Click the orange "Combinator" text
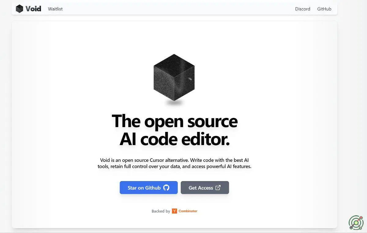The width and height of the screenshot is (367, 233). 188,211
